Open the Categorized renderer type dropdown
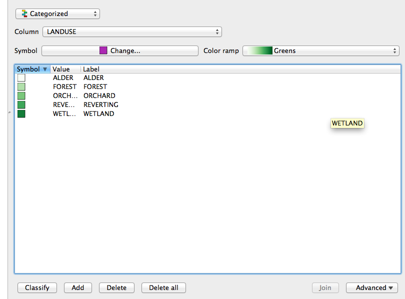The image size is (405, 299). coord(57,13)
